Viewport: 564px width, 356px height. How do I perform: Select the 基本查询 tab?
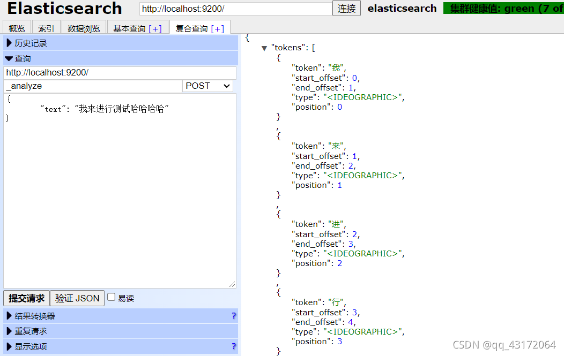[129, 29]
